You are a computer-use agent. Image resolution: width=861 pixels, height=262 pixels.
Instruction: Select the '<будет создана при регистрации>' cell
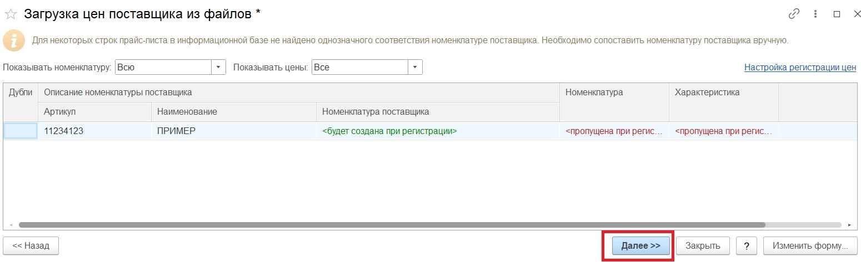click(x=437, y=131)
